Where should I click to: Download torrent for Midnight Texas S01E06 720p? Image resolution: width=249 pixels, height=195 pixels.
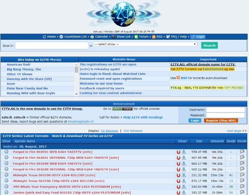click(184, 181)
